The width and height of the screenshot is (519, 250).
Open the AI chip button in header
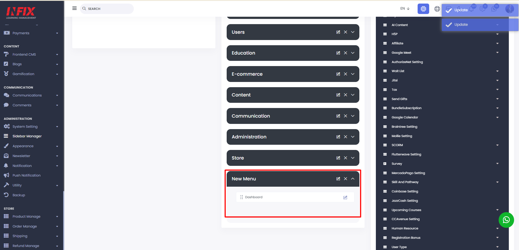(x=423, y=9)
